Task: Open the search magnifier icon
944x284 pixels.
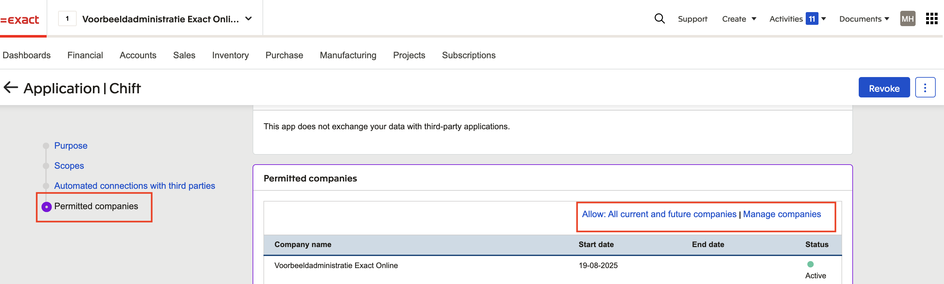Action: pos(659,19)
